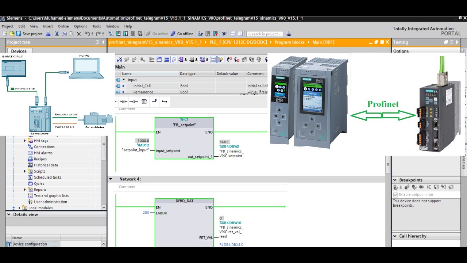Click the Go offline button
The width and height of the screenshot is (467, 263).
point(182,34)
